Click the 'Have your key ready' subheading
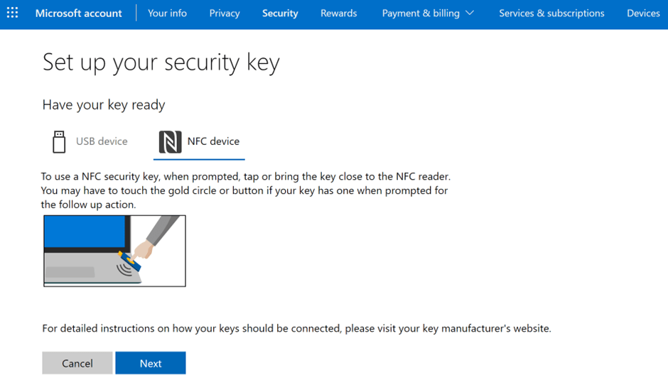Screen dimensions: 668x390 tap(104, 104)
